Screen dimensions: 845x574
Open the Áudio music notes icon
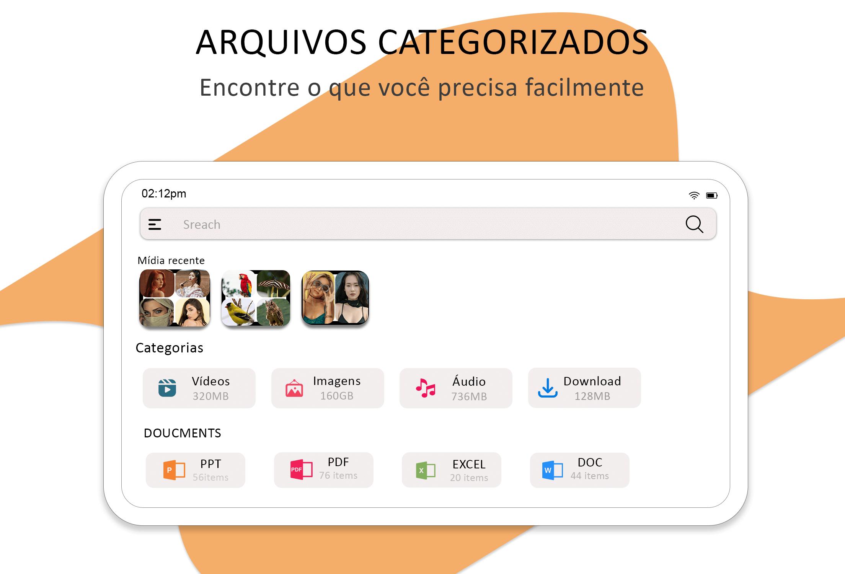click(x=426, y=388)
